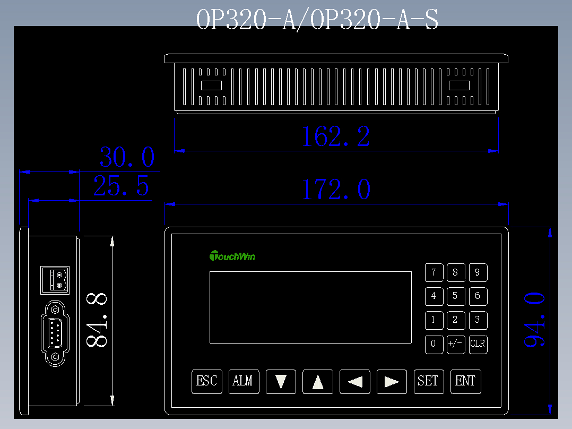This screenshot has height=429, width=572.
Task: Click the LCD display screen area
Action: pyautogui.click(x=310, y=308)
